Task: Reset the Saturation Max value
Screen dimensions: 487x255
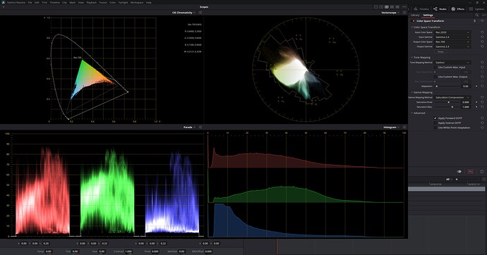Action: [x=482, y=107]
